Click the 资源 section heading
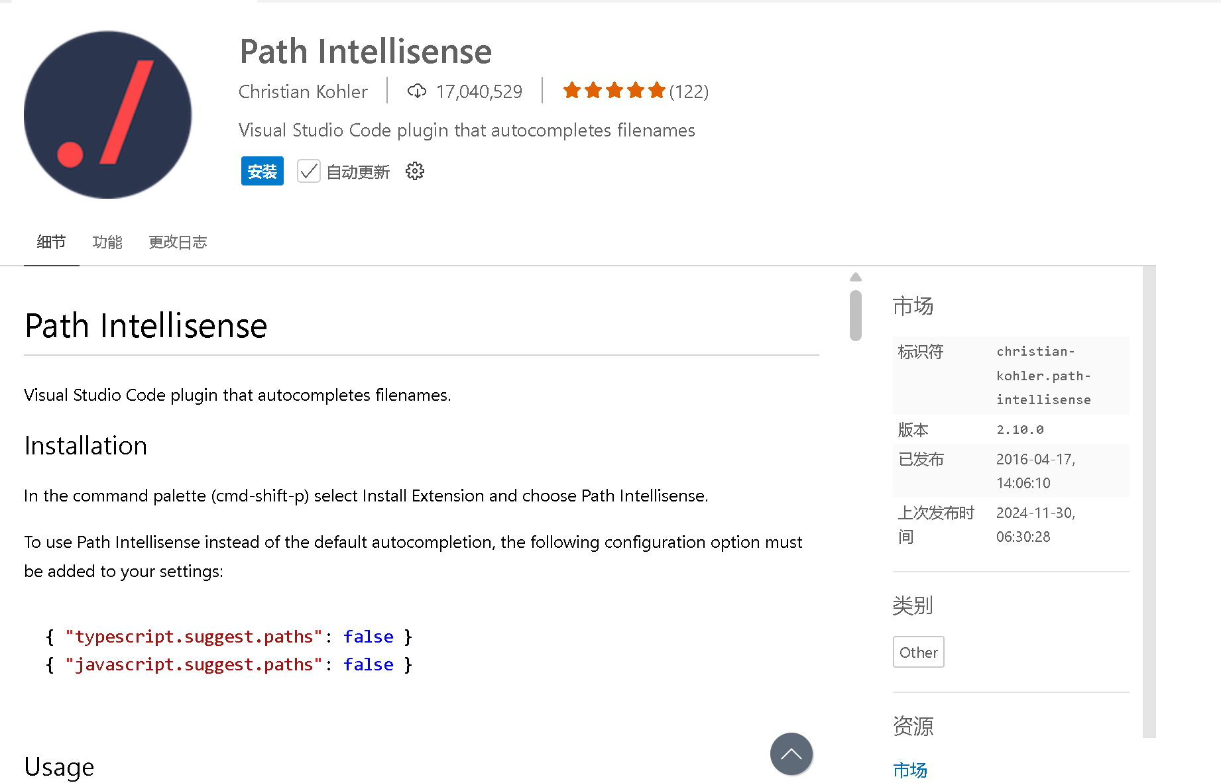 point(913,726)
